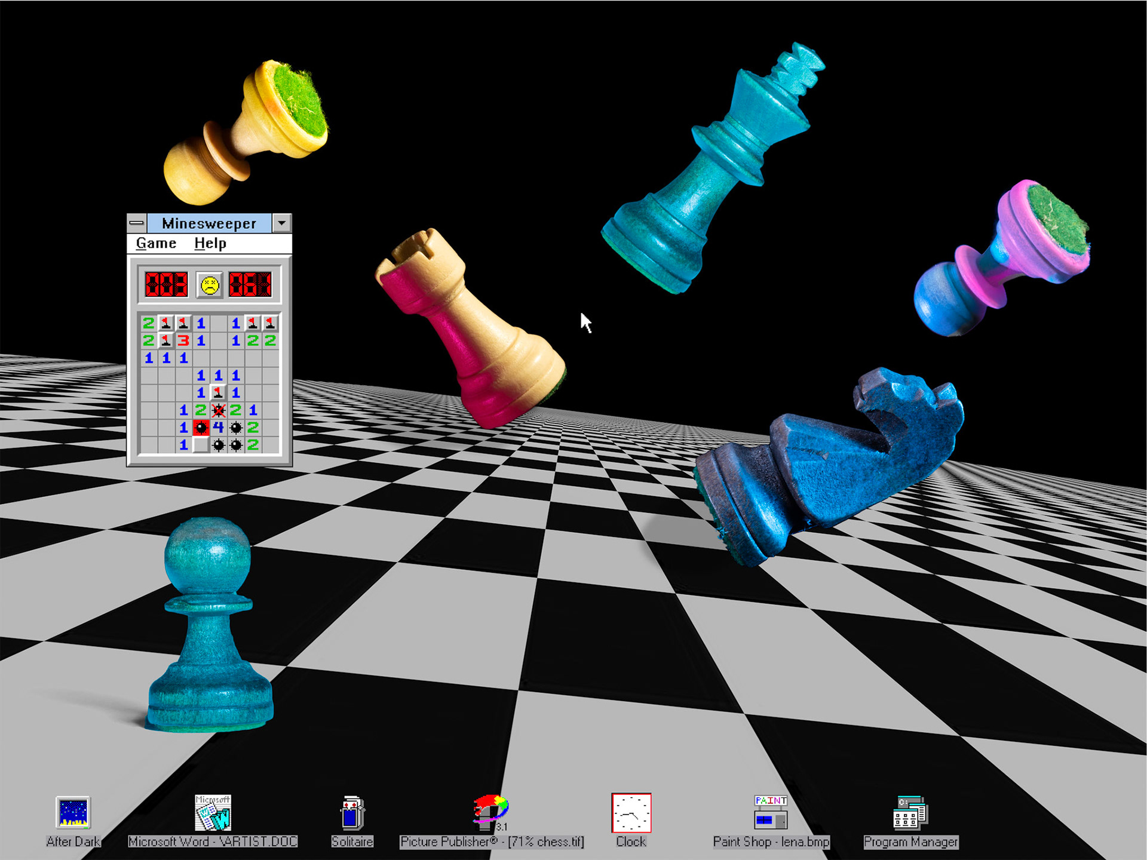1147x860 pixels.
Task: Click the Minesweeper title bar
Action: pos(209,223)
